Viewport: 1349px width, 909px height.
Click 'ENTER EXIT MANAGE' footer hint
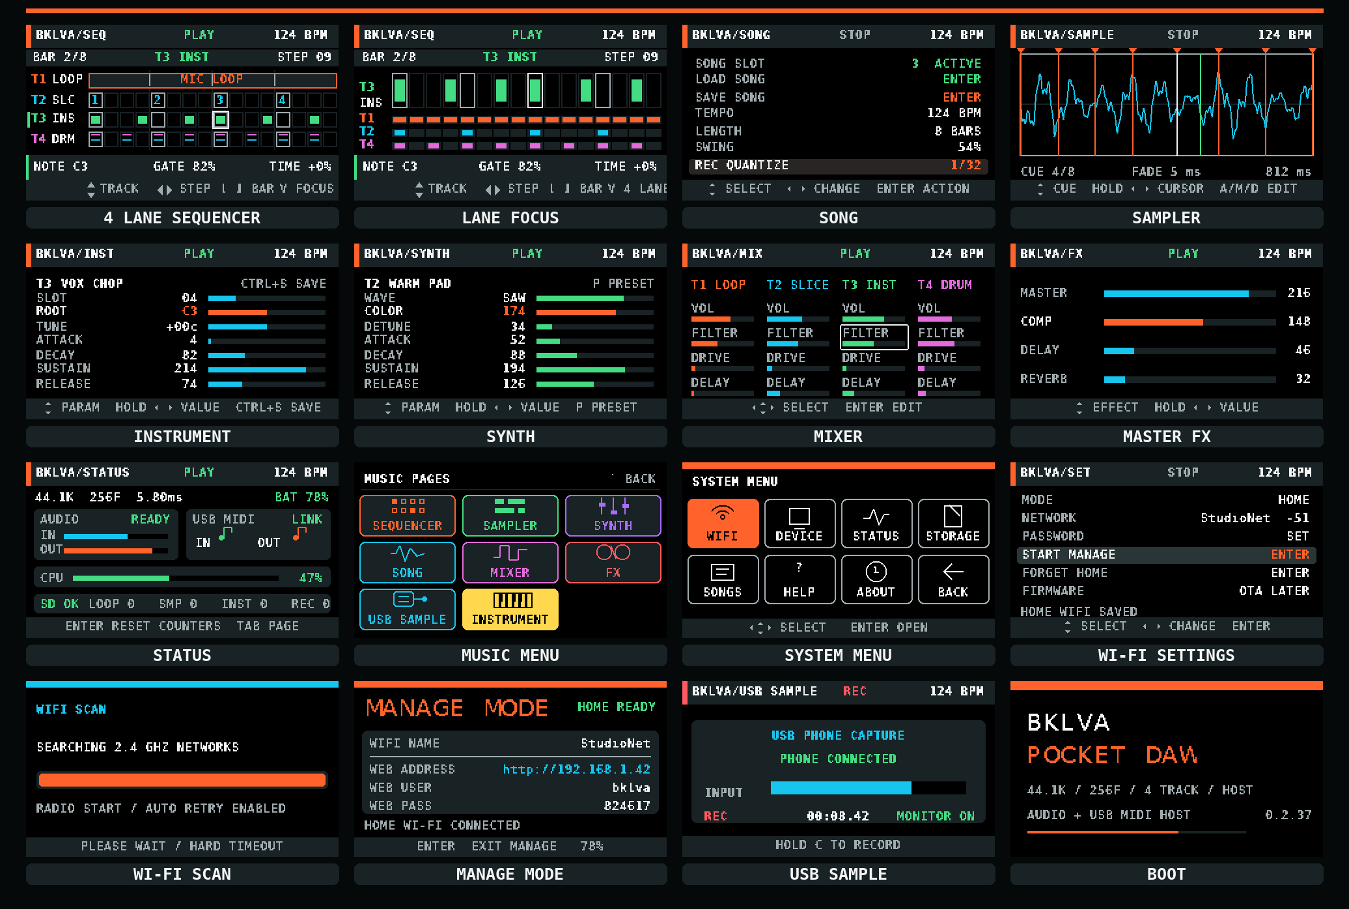click(487, 846)
